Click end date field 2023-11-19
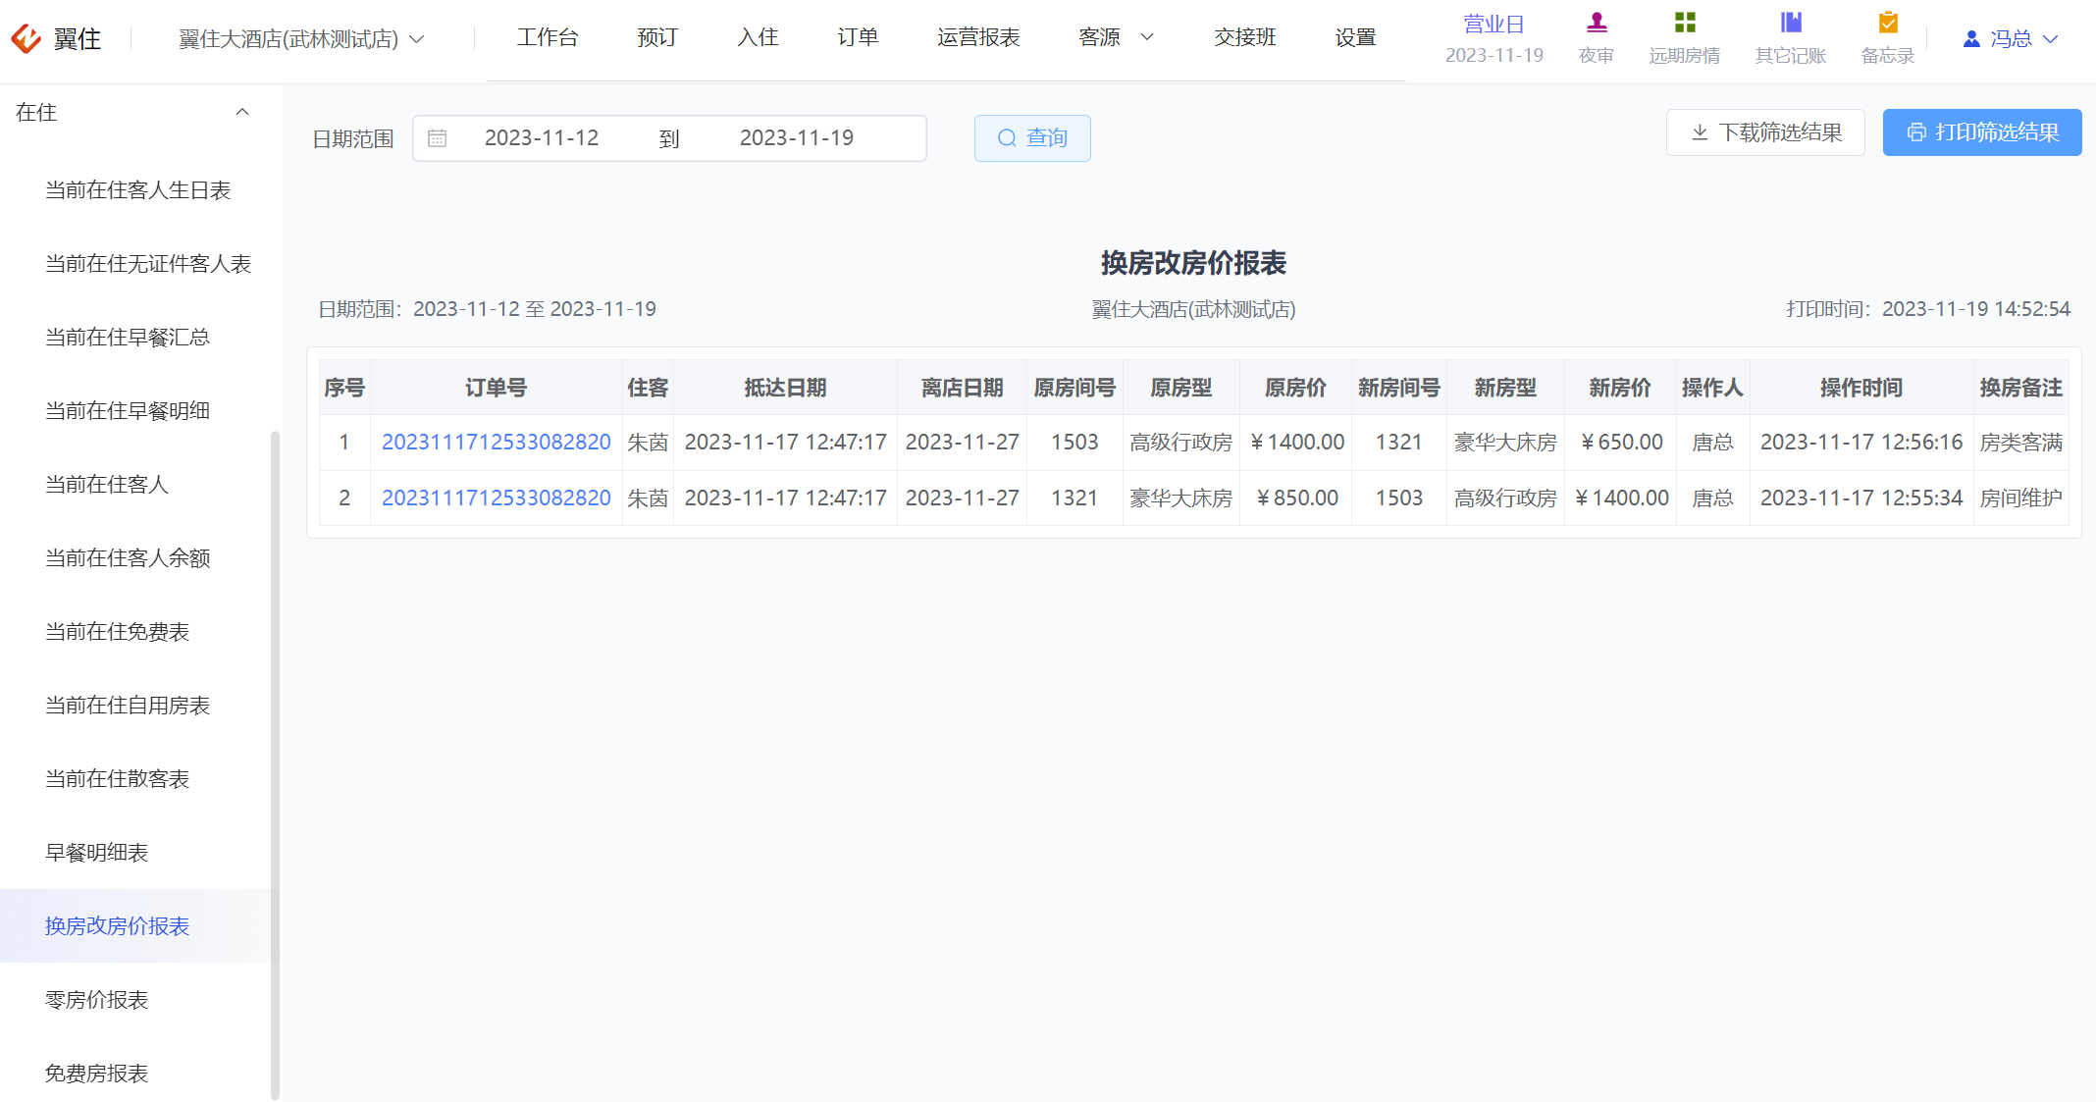 [x=797, y=138]
